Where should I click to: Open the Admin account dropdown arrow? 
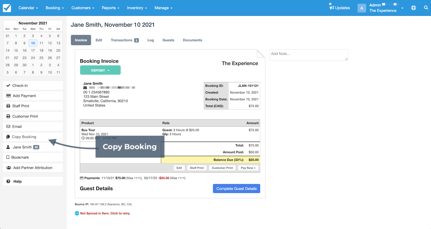[x=402, y=8]
